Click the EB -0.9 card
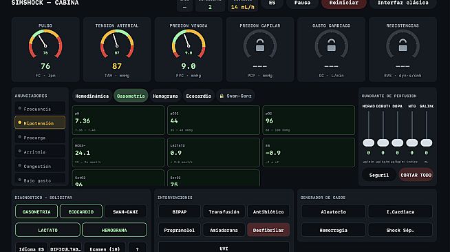 point(309,152)
